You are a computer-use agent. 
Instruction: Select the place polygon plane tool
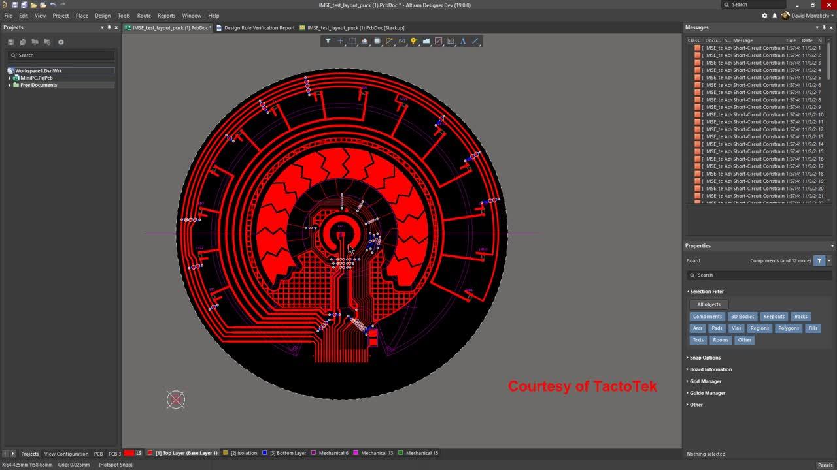pos(426,41)
